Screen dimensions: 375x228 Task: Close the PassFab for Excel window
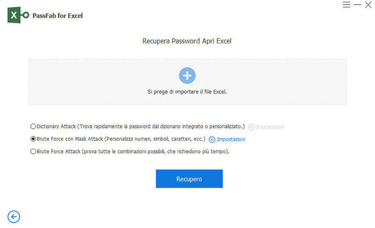368,5
